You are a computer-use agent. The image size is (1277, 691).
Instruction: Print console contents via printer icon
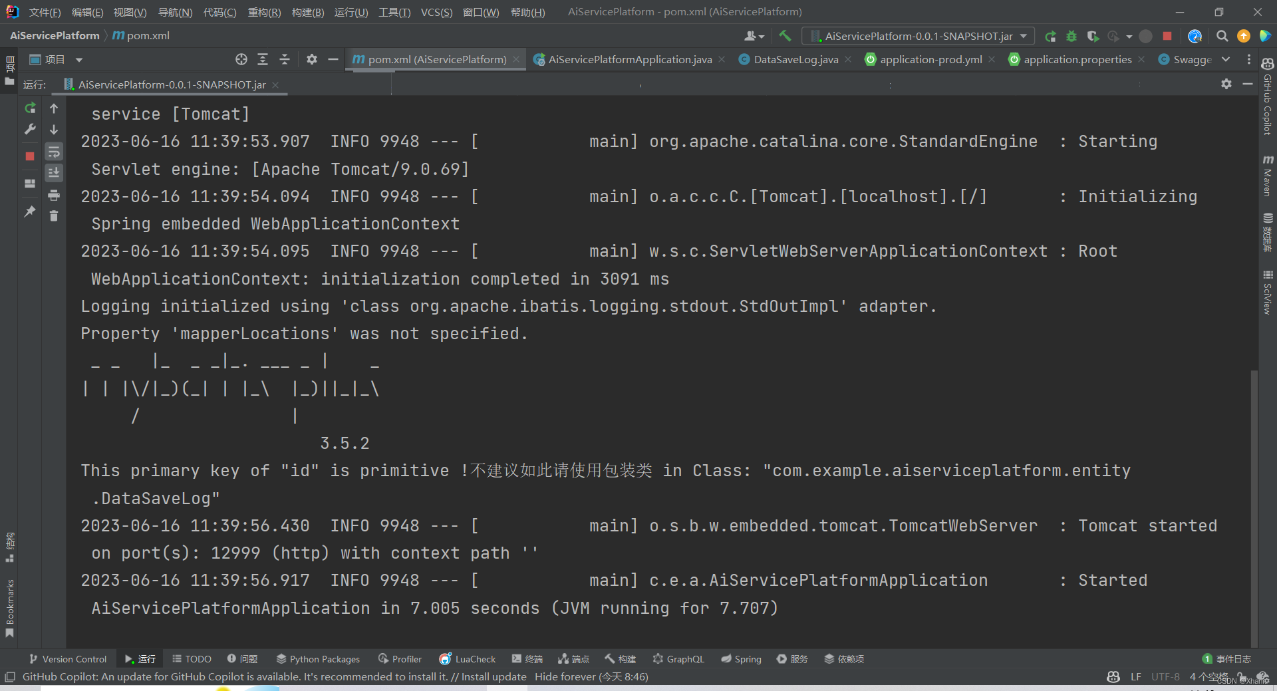tap(54, 196)
